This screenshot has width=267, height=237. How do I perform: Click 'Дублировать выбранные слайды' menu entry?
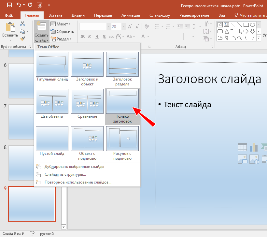point(74,167)
